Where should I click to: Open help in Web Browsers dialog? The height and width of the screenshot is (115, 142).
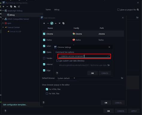point(43,102)
